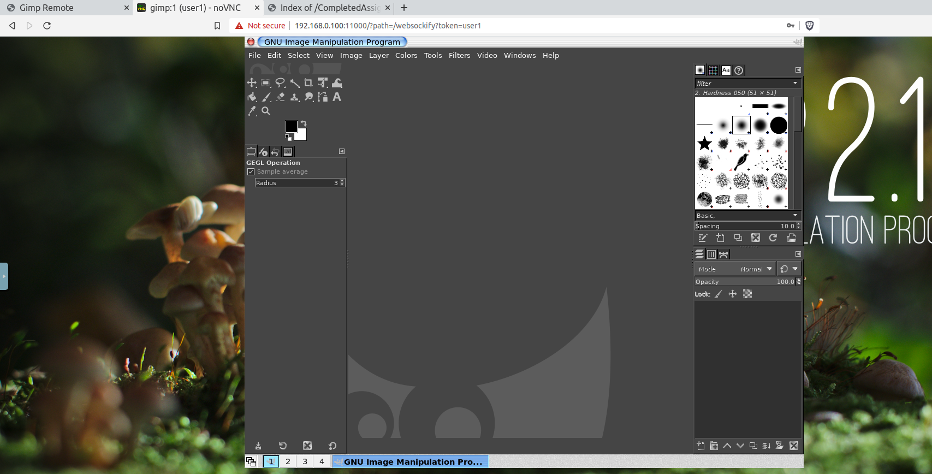Switch to the Paths tab

723,254
